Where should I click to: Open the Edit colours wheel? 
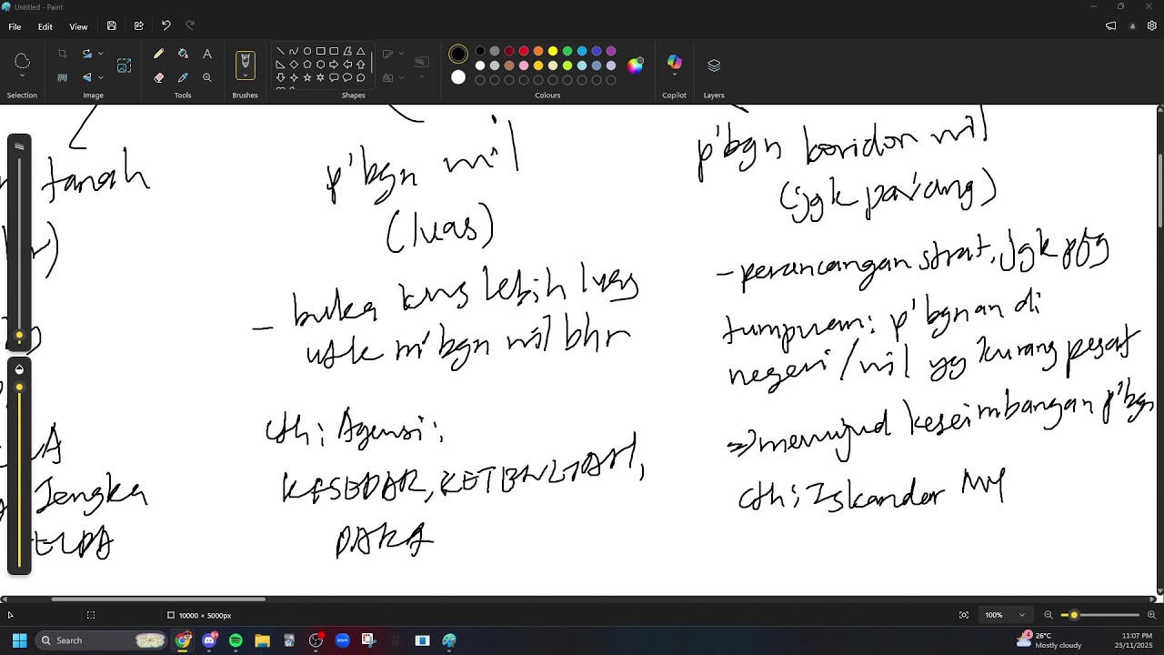click(x=636, y=65)
